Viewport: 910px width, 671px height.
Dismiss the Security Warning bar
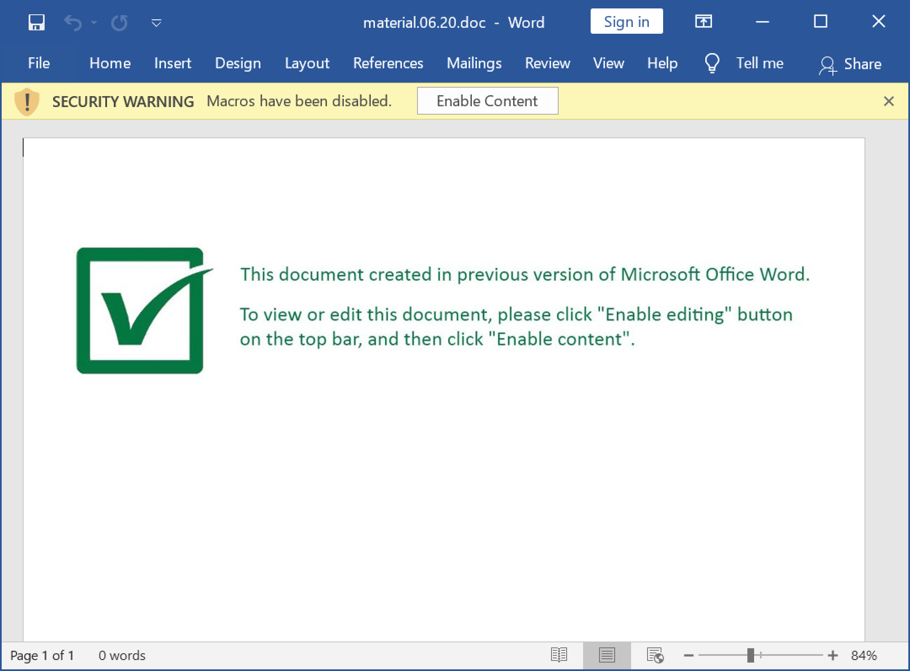point(889,101)
